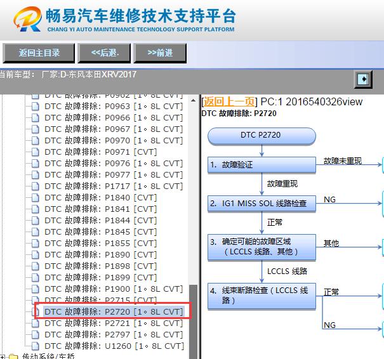The image size is (384, 359).
Task: Click the 故障重现 branch label
Action: pyautogui.click(x=282, y=183)
